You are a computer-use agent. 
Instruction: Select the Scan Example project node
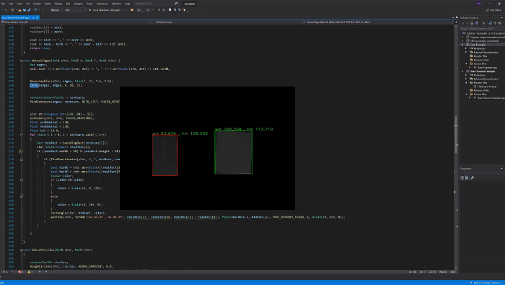(x=478, y=45)
